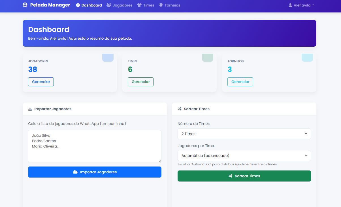
Task: Click the download icon beside Importar Jogadores heading
Action: point(30,109)
